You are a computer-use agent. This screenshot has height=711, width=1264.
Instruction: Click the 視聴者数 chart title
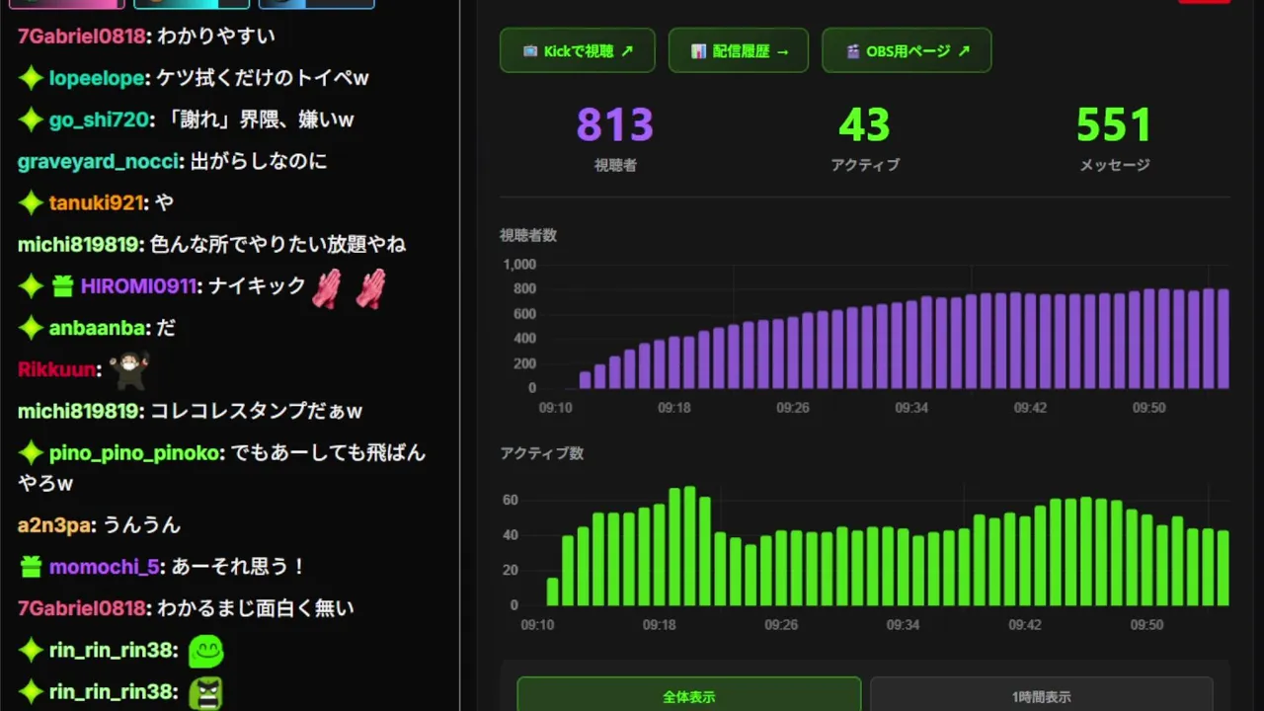pos(528,235)
